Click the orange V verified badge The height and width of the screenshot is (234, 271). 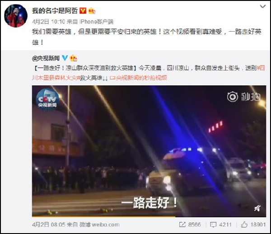coord(83,11)
